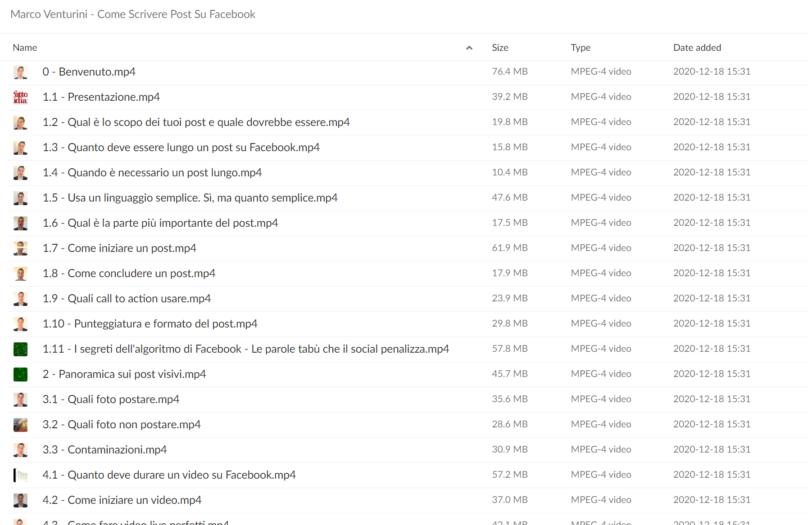Sort files by Date added header

tap(697, 48)
